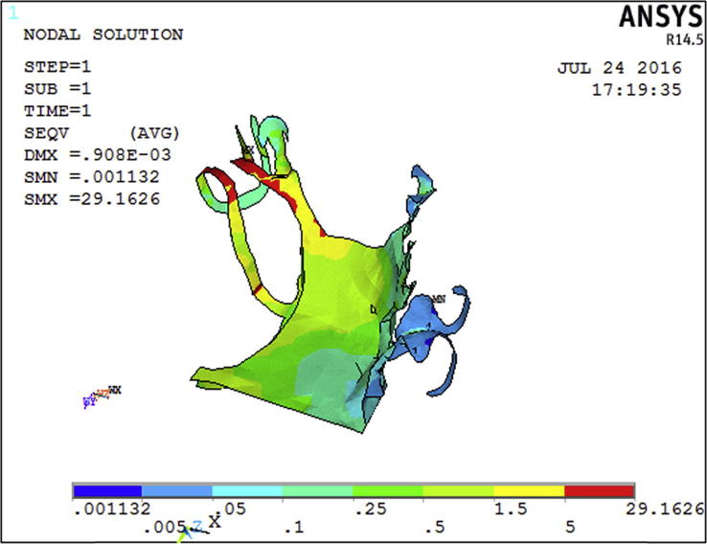Click the yellow legend color band
The height and width of the screenshot is (544, 707).
pyautogui.click(x=529, y=490)
